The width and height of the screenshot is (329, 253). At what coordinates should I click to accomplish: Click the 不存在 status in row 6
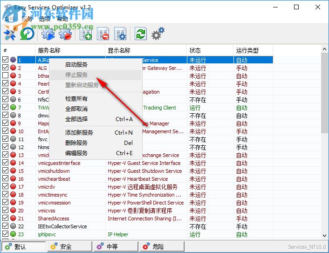198,100
